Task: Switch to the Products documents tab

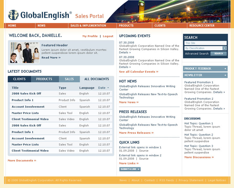Action: pos(45,79)
